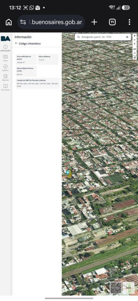Switch to the Histórica basemap thumbnail
This screenshot has width=138, height=301.
tap(116, 288)
